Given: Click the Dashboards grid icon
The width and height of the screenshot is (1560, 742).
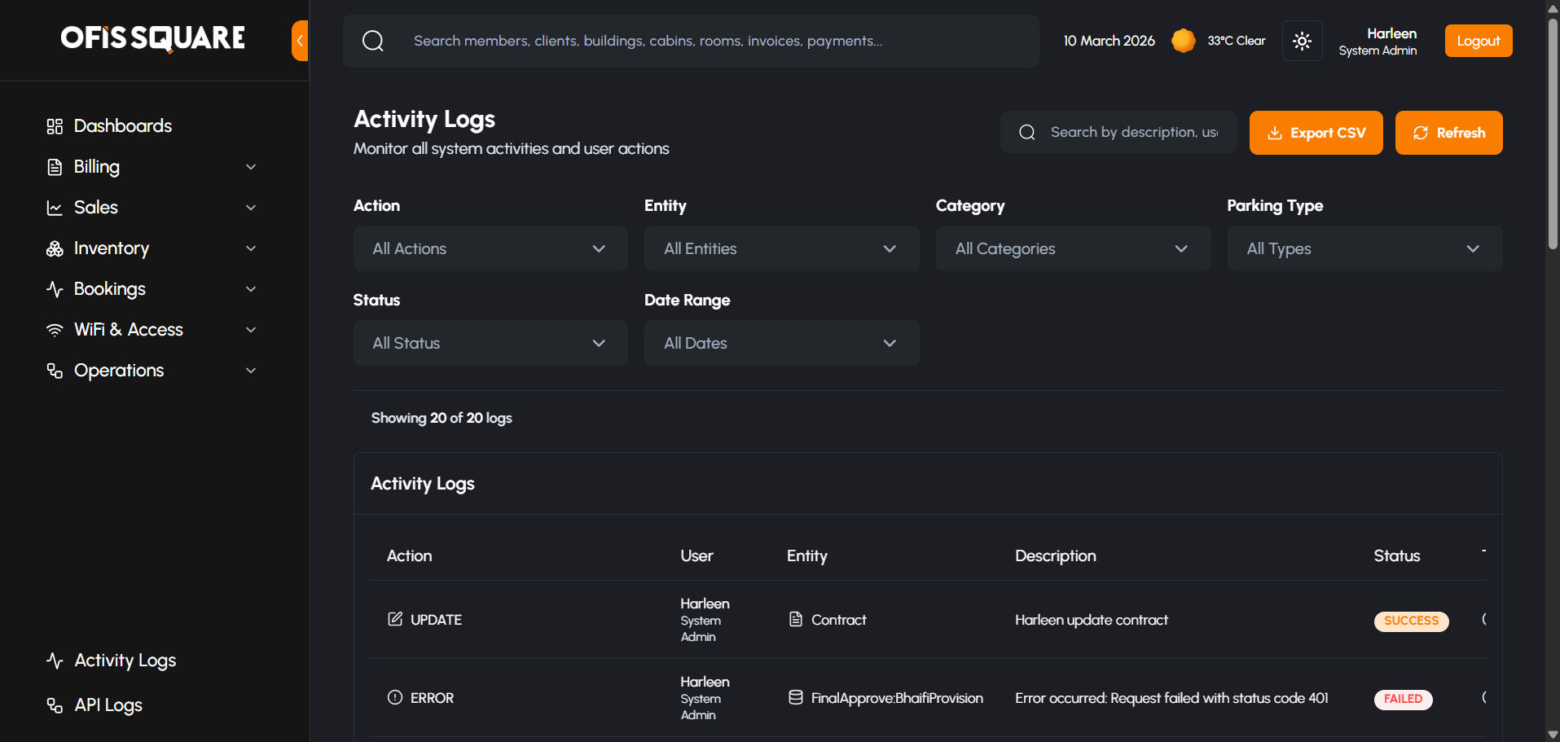Looking at the screenshot, I should click(55, 126).
